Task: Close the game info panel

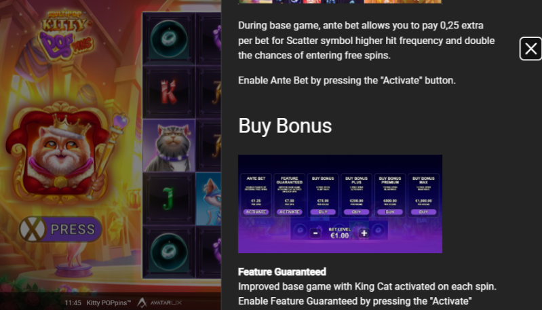Action: coord(530,49)
